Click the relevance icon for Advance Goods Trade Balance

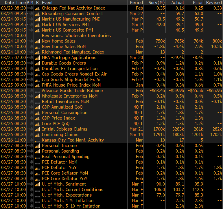(x=37, y=91)
